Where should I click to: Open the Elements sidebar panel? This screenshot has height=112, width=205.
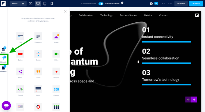4,59
